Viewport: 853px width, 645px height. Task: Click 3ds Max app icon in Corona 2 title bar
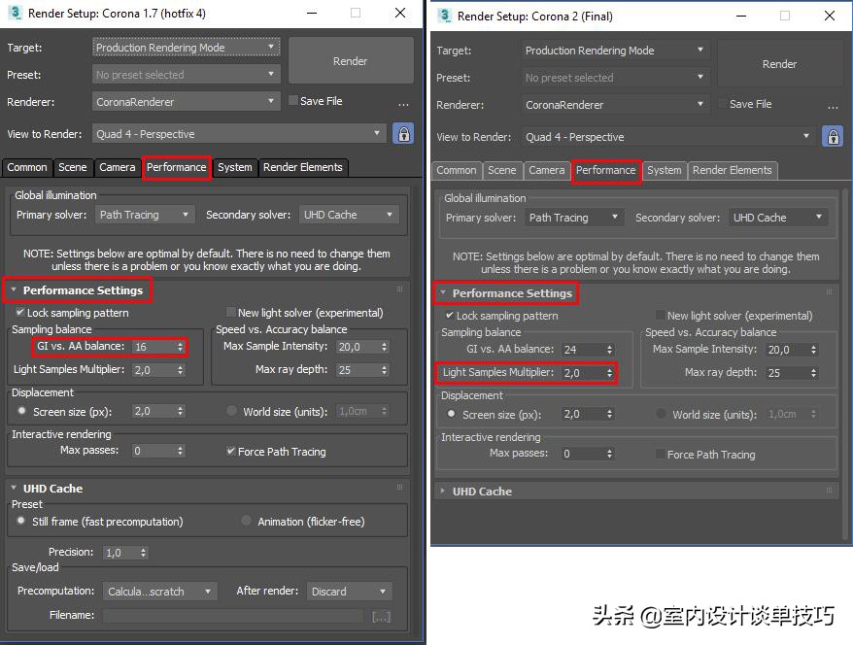(x=444, y=16)
